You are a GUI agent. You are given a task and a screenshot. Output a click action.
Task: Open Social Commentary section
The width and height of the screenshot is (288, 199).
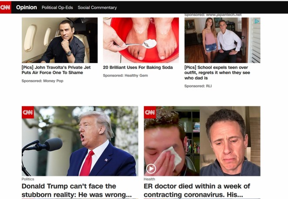[x=97, y=7]
